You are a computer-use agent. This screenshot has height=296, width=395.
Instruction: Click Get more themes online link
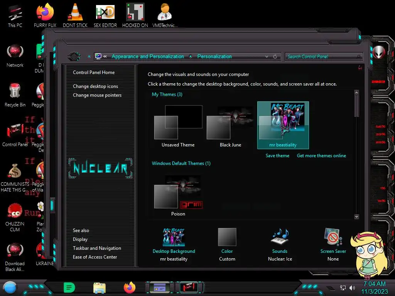(x=321, y=156)
